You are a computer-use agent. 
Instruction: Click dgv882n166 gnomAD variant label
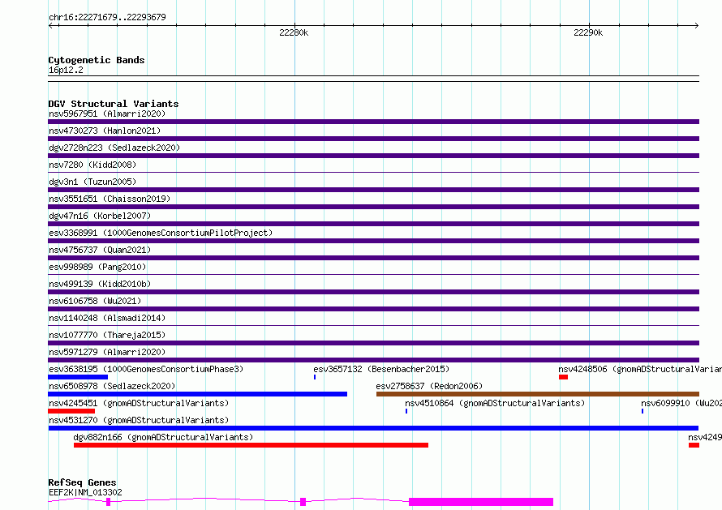click(163, 437)
